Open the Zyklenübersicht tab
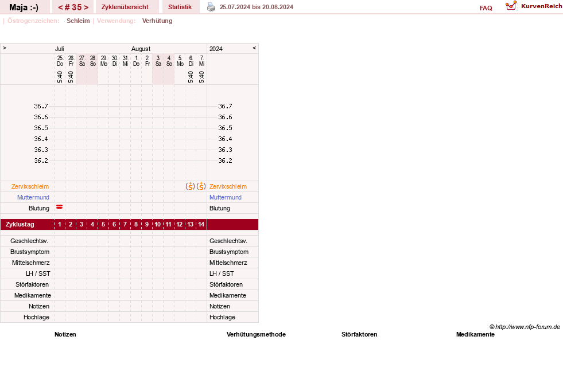The image size is (563, 391). tap(125, 7)
